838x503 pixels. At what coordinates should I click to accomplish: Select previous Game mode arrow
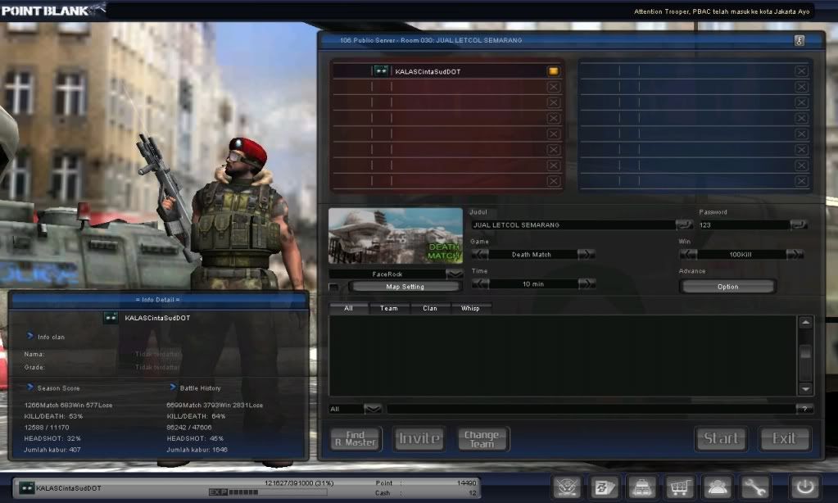(x=480, y=254)
